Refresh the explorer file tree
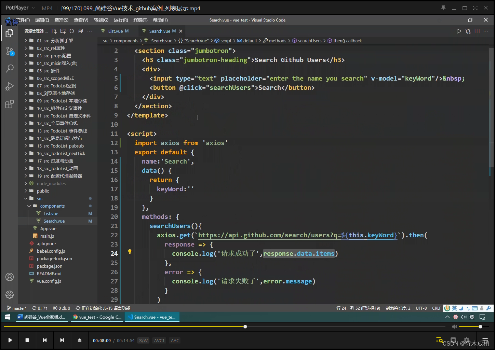 pyautogui.click(x=72, y=31)
